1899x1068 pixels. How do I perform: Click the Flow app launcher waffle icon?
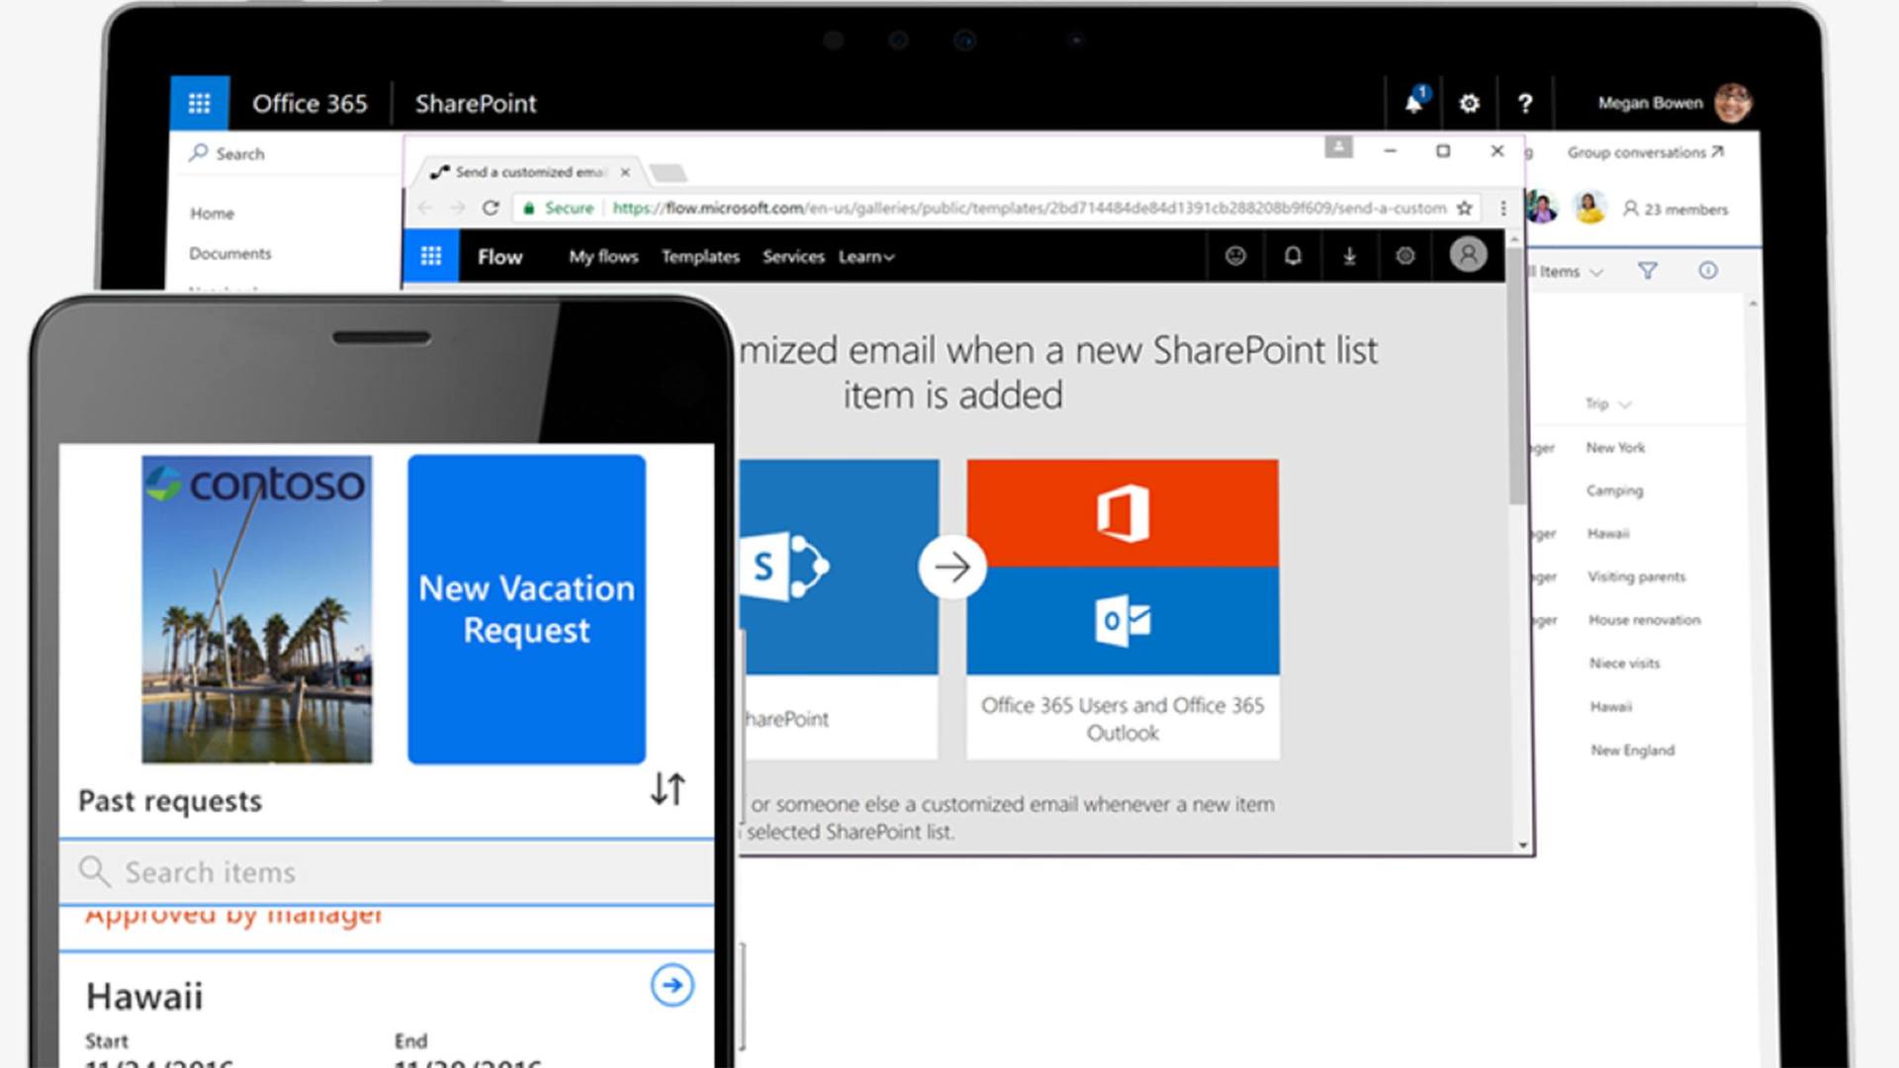click(x=430, y=256)
